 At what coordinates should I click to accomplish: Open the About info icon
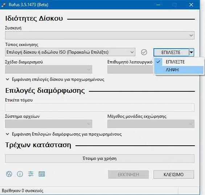pos(20,174)
